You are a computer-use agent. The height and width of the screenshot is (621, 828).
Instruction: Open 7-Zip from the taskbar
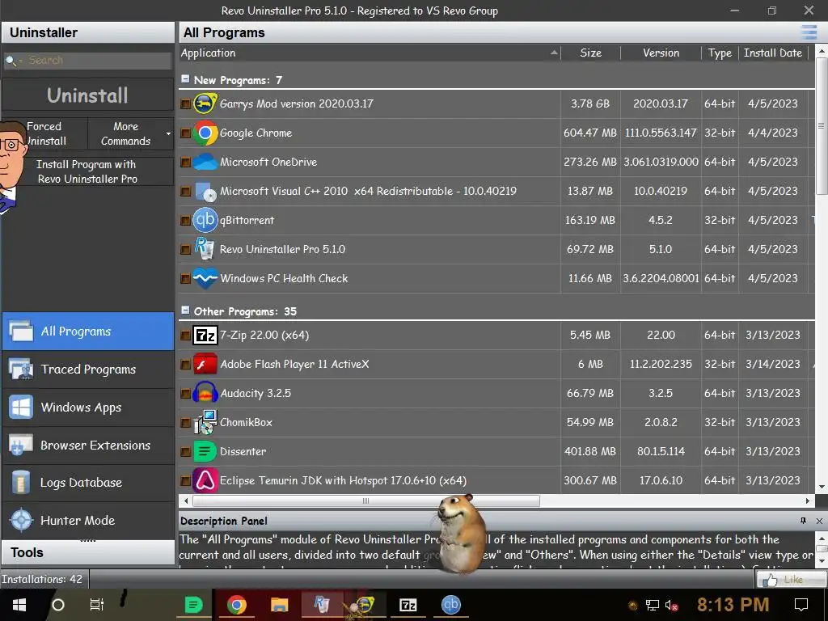[408, 605]
